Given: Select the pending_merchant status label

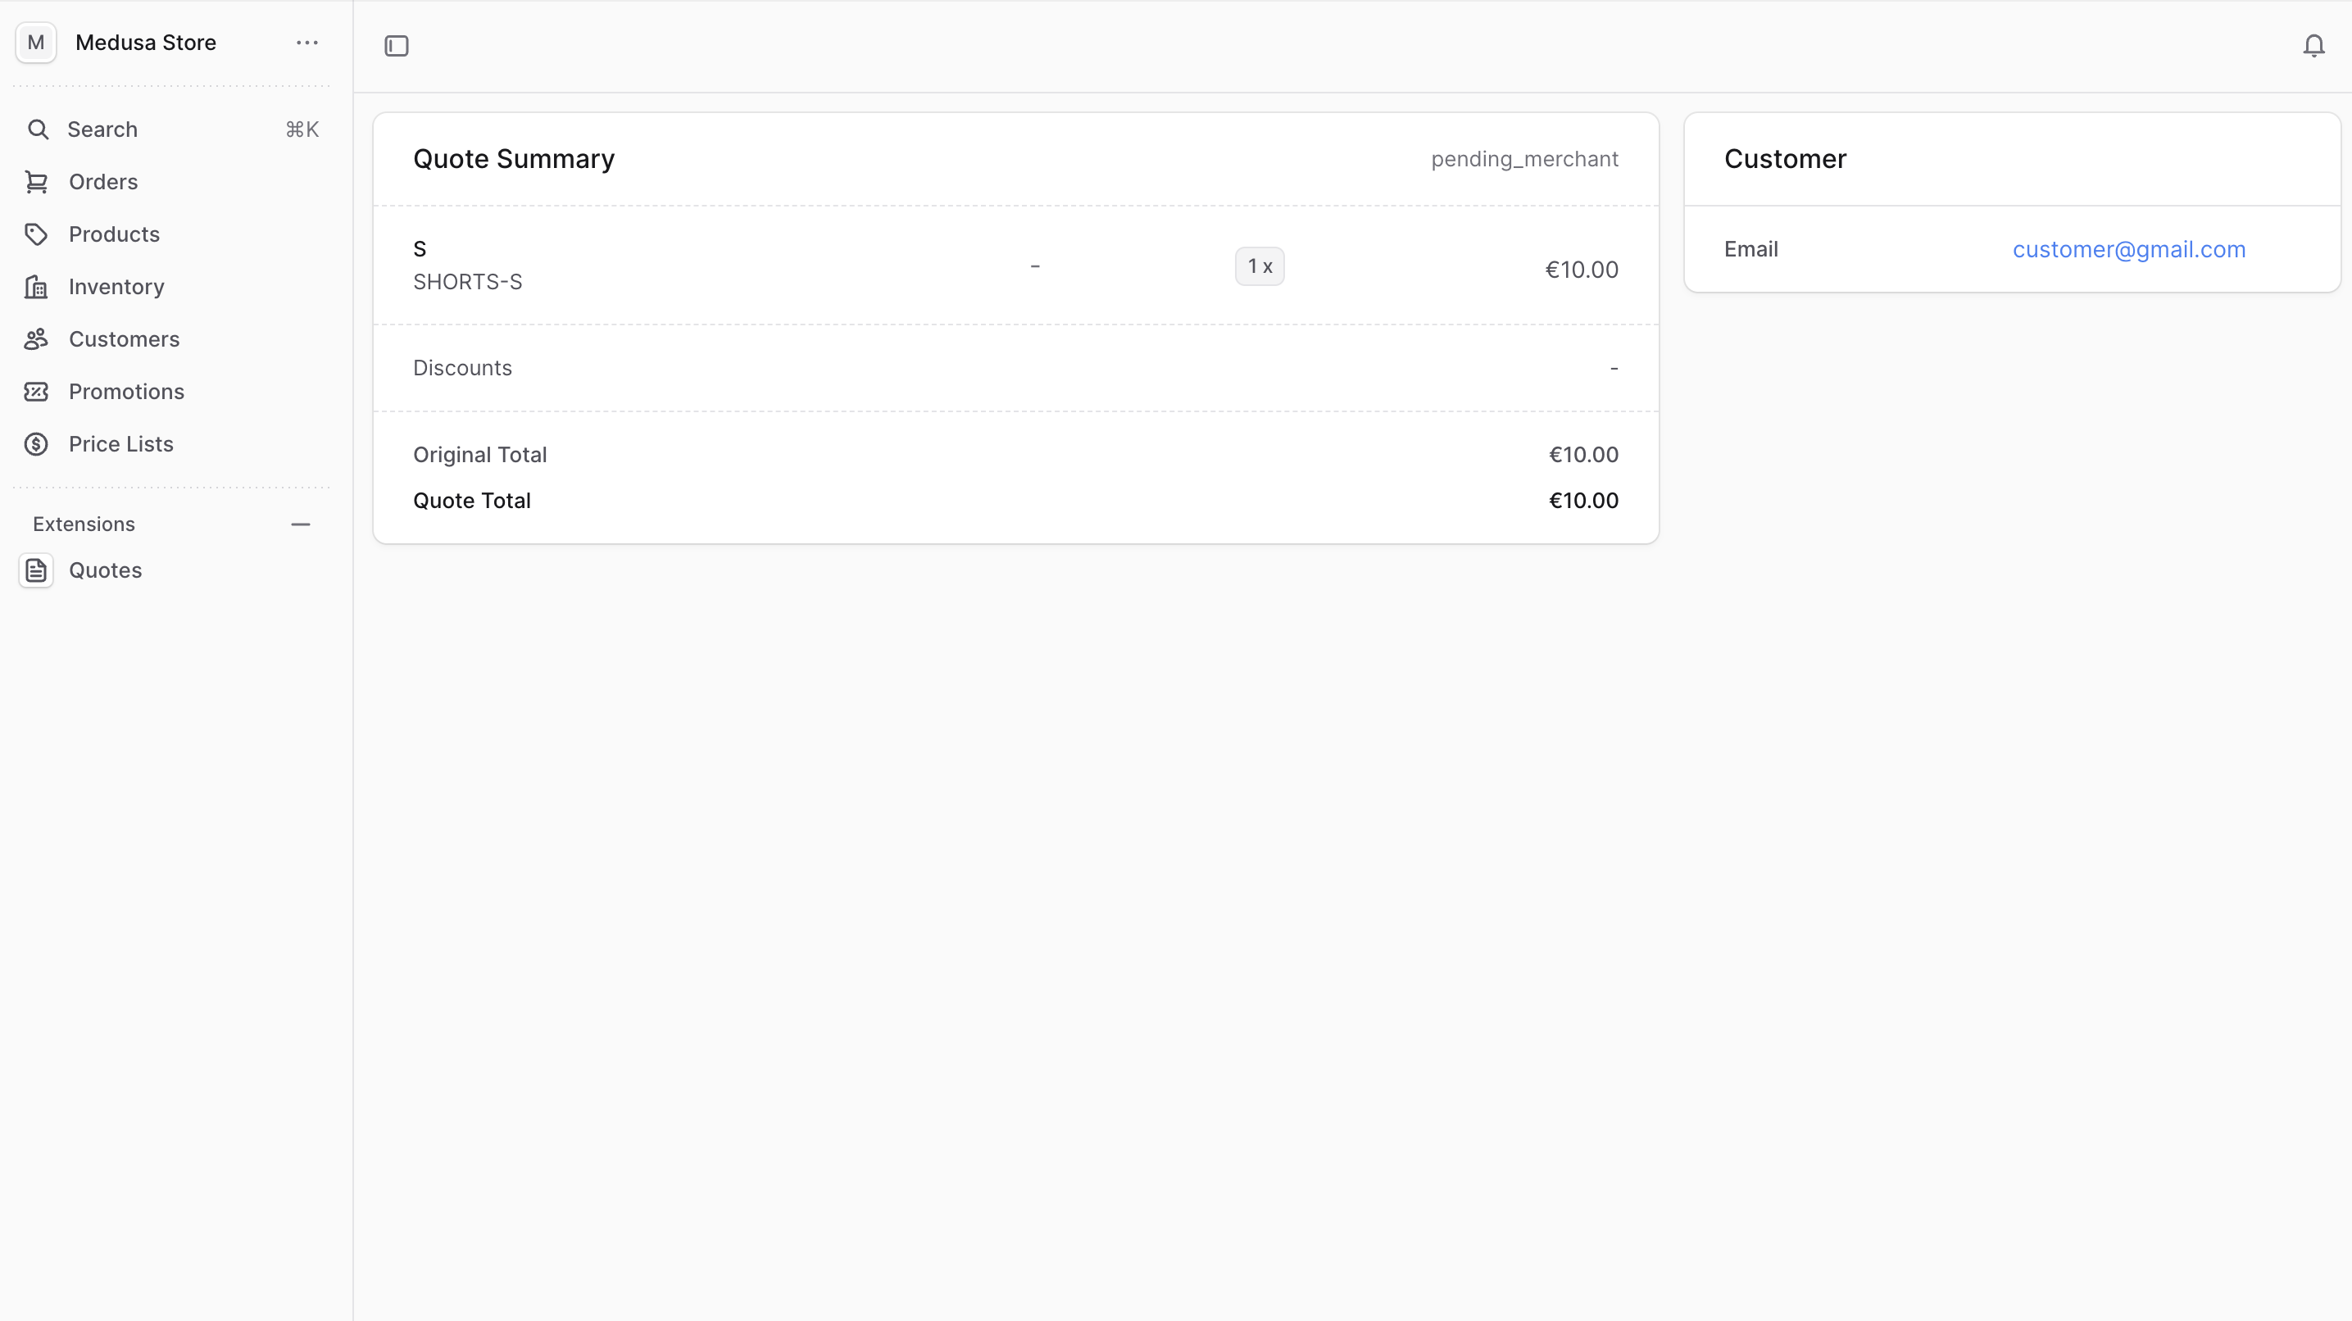Looking at the screenshot, I should coord(1523,159).
